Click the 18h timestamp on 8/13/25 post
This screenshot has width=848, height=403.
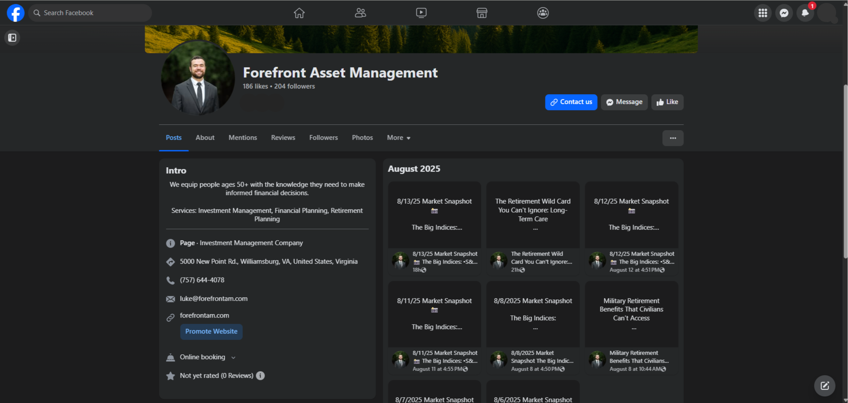[416, 270]
